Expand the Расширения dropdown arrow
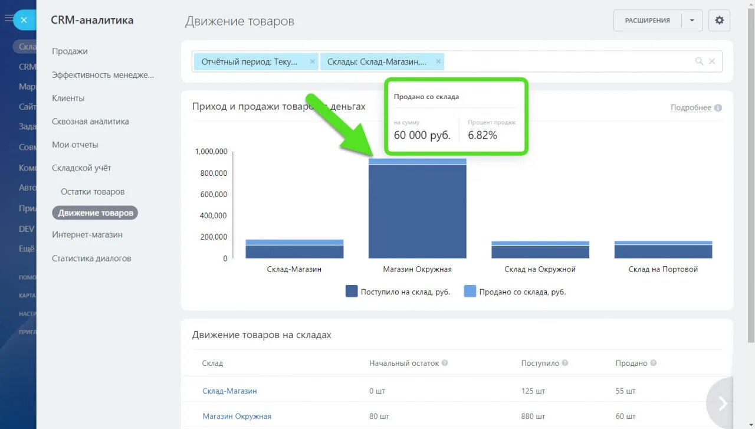The width and height of the screenshot is (755, 429). click(x=692, y=20)
